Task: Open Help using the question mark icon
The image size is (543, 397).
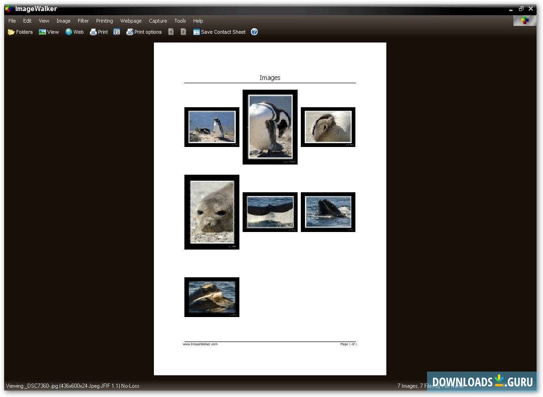Action: point(254,31)
